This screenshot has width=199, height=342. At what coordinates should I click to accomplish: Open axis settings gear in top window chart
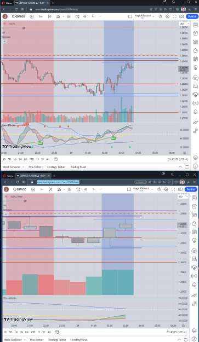point(185,153)
